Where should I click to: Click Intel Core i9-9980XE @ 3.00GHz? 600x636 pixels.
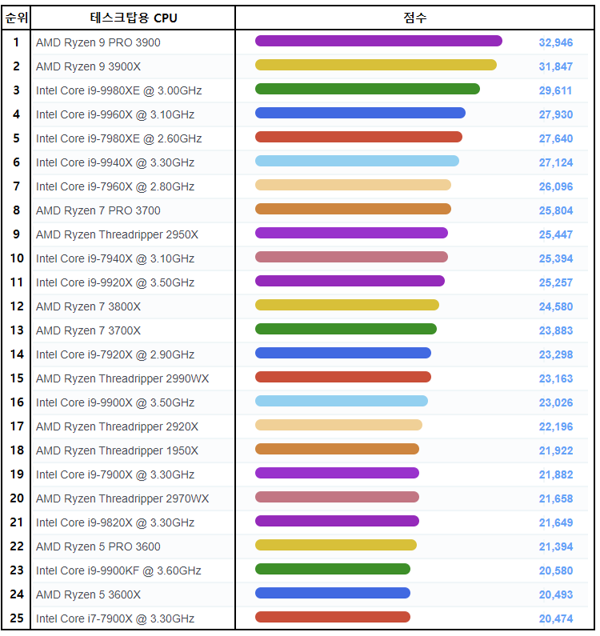[x=118, y=90]
